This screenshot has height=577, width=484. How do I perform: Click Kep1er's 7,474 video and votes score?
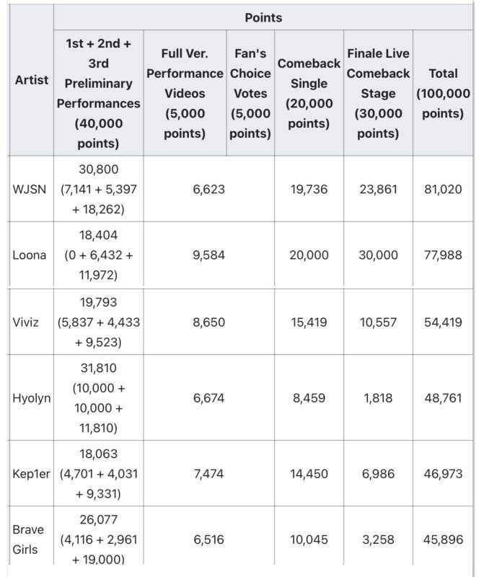click(208, 474)
